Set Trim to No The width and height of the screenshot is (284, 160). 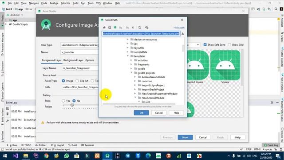[x=74, y=101]
